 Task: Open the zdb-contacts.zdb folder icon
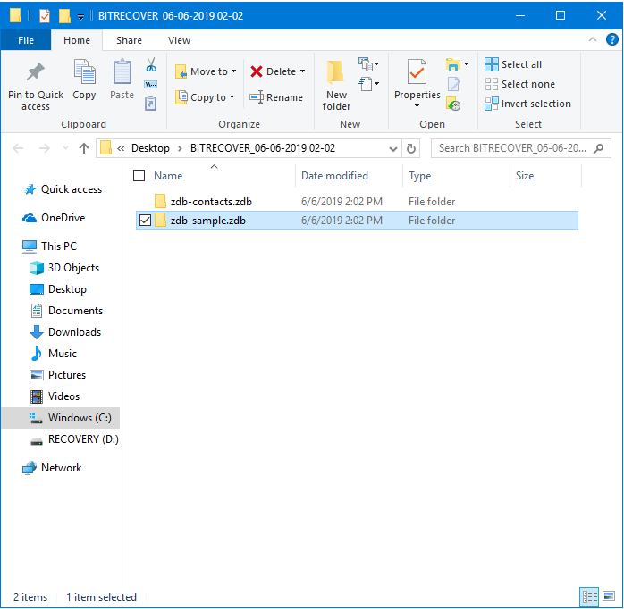point(160,202)
